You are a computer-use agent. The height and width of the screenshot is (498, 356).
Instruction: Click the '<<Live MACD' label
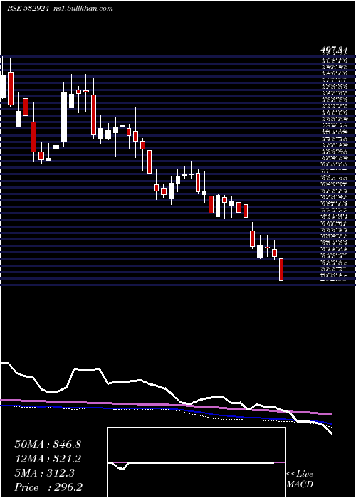point(300,480)
